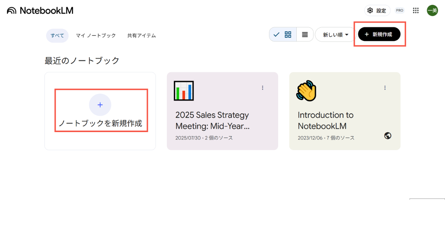Image resolution: width=445 pixels, height=233 pixels.
Task: Click the globe public icon on Introduction notebook
Action: coord(388,136)
